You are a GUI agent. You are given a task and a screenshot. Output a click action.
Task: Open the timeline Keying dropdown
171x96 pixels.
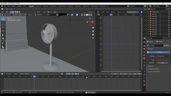(16, 74)
